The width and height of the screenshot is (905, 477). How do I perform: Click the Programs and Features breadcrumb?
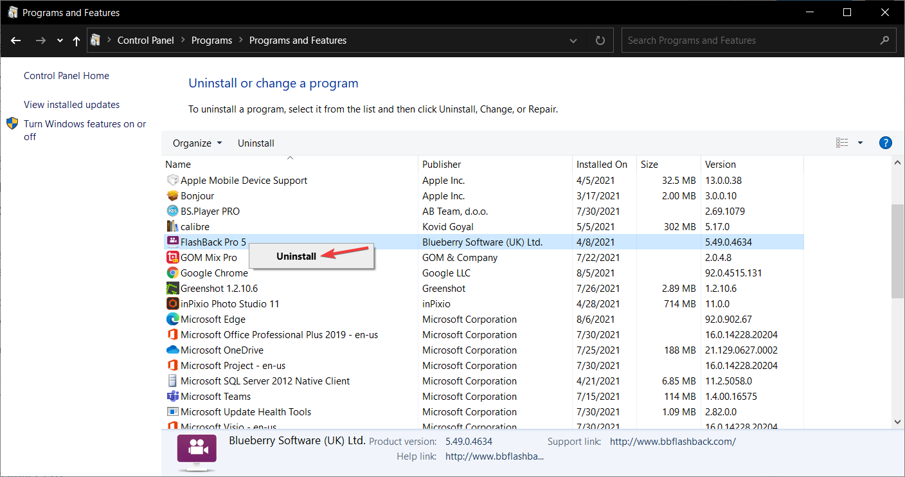pyautogui.click(x=298, y=40)
